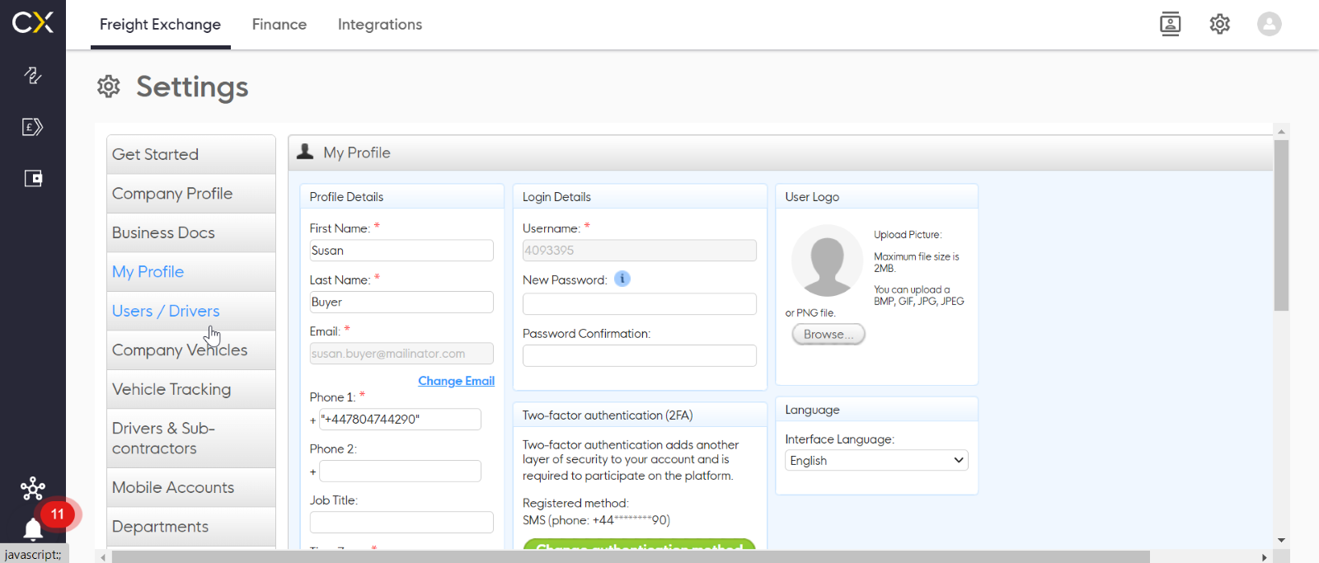This screenshot has width=1319, height=563.
Task: Open Vehicle Tracking settings section
Action: 191,389
